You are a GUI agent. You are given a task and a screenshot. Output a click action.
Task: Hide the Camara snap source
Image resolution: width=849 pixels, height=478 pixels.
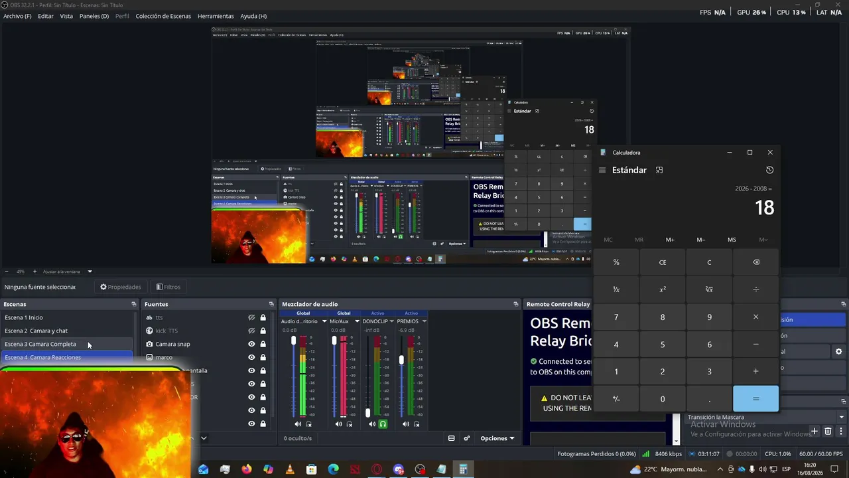[x=251, y=344]
